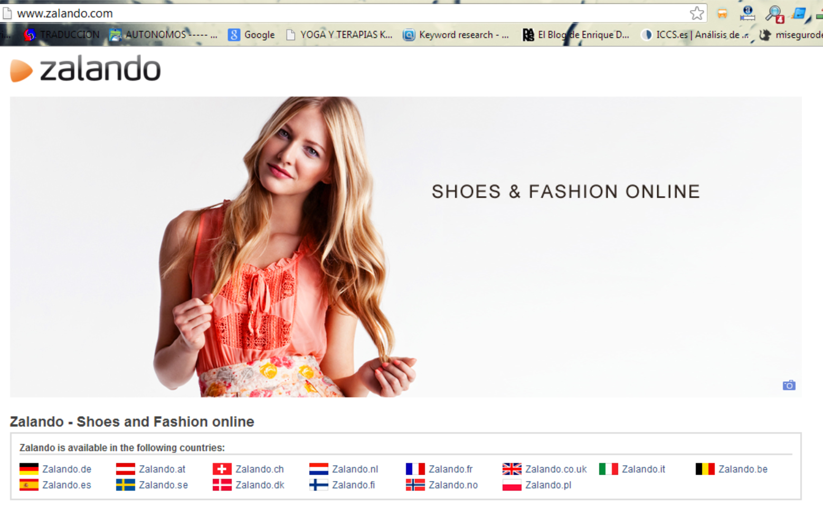The height and width of the screenshot is (510, 823).
Task: Go to Zalando.no
Action: pos(453,485)
